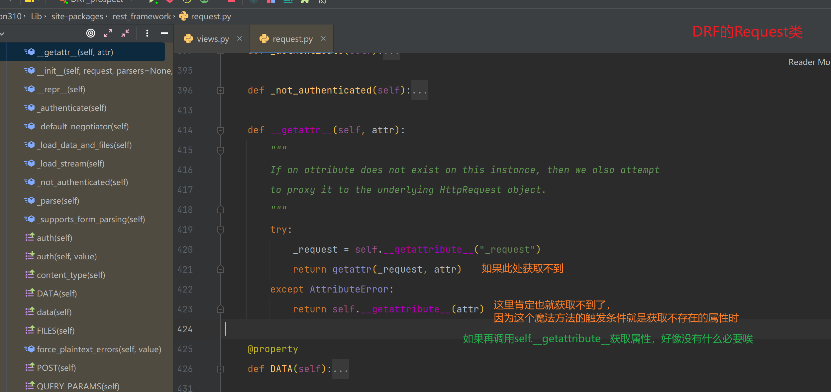The height and width of the screenshot is (392, 831).
Task: Click the Python icon on request.py tab
Action: (x=264, y=39)
